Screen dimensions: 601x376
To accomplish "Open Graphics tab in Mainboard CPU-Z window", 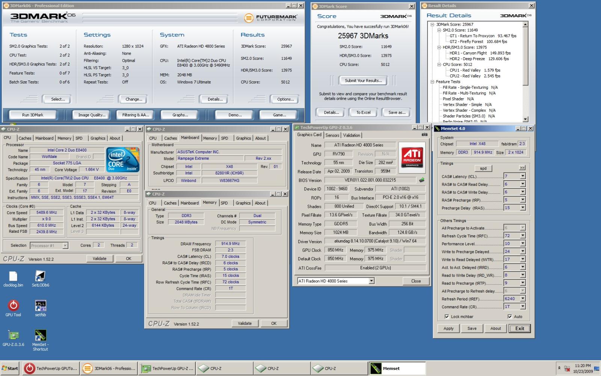I will [x=243, y=138].
